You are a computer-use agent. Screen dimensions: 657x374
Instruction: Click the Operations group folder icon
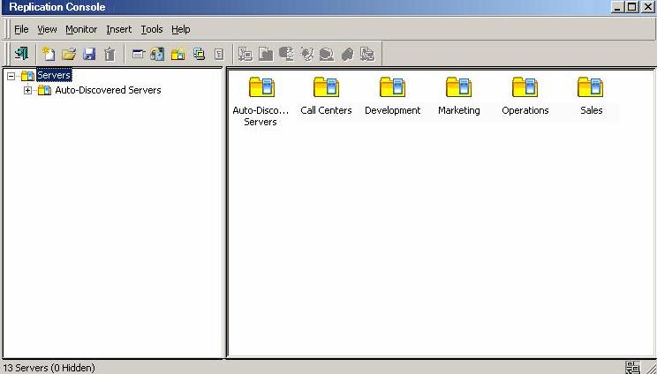point(525,87)
